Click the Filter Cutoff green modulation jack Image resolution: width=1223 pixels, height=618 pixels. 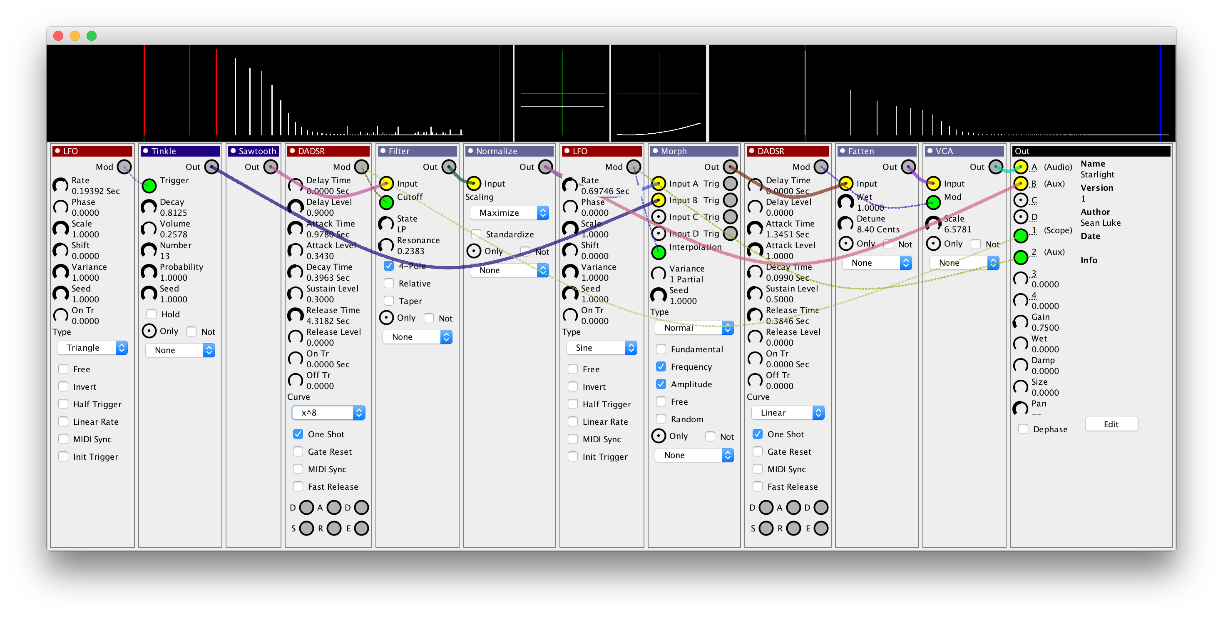[x=386, y=202]
